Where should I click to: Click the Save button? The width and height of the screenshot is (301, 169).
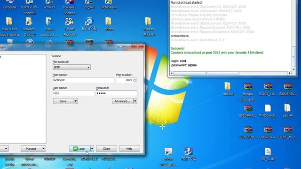tap(63, 101)
